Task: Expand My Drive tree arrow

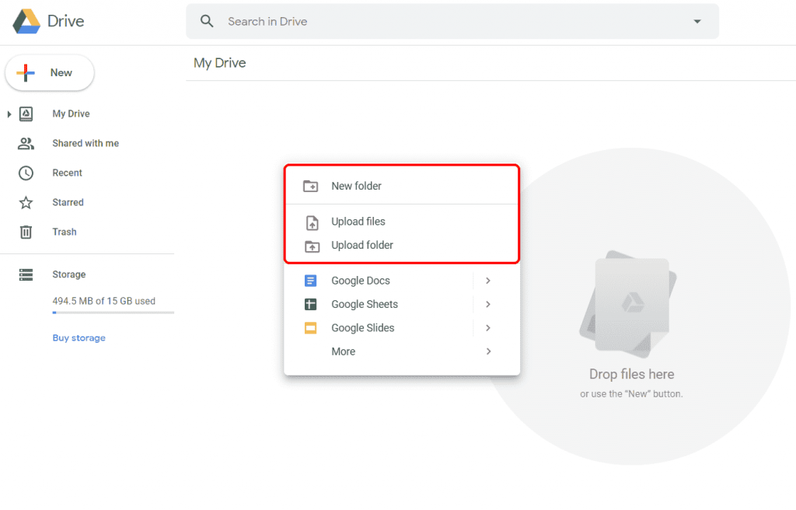Action: [9, 114]
